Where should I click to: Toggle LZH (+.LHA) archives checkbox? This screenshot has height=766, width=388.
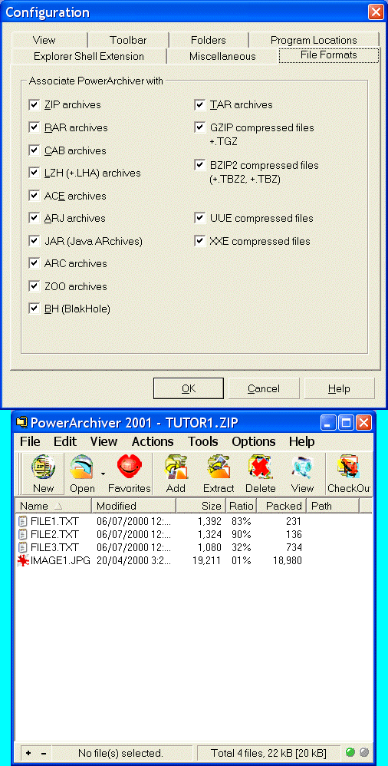(x=35, y=173)
